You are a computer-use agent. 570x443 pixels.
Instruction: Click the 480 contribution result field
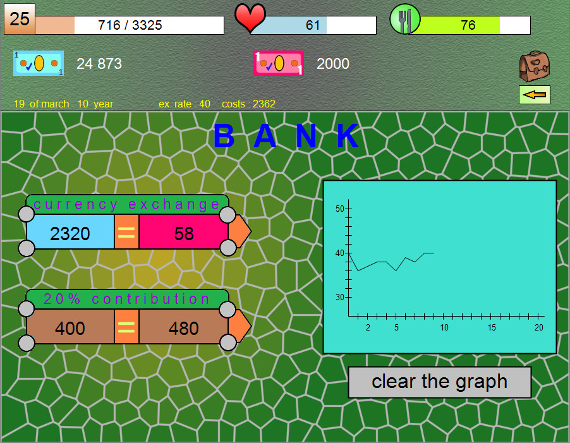(181, 327)
